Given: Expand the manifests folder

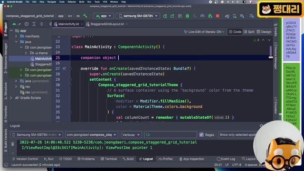Looking at the screenshot, I should point(16,36).
